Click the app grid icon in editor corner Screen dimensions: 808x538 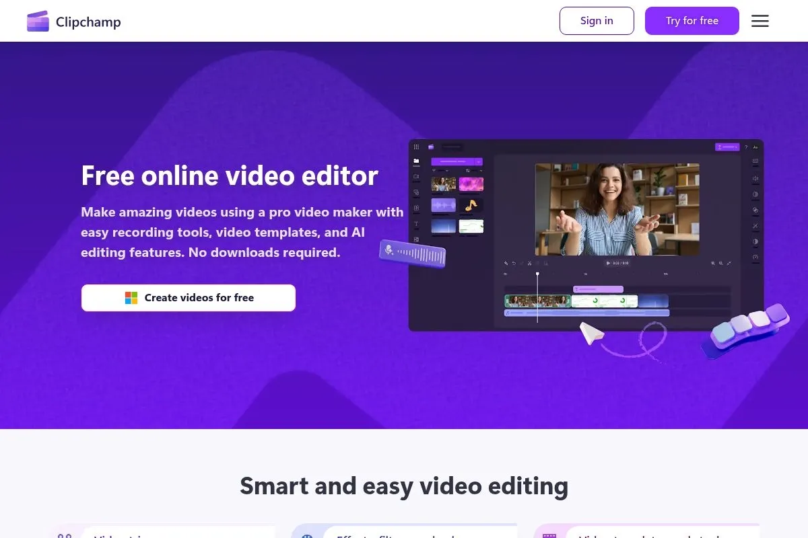(x=416, y=147)
